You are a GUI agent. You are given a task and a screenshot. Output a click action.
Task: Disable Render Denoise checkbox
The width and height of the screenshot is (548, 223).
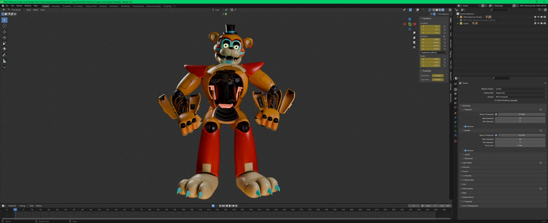(465, 150)
